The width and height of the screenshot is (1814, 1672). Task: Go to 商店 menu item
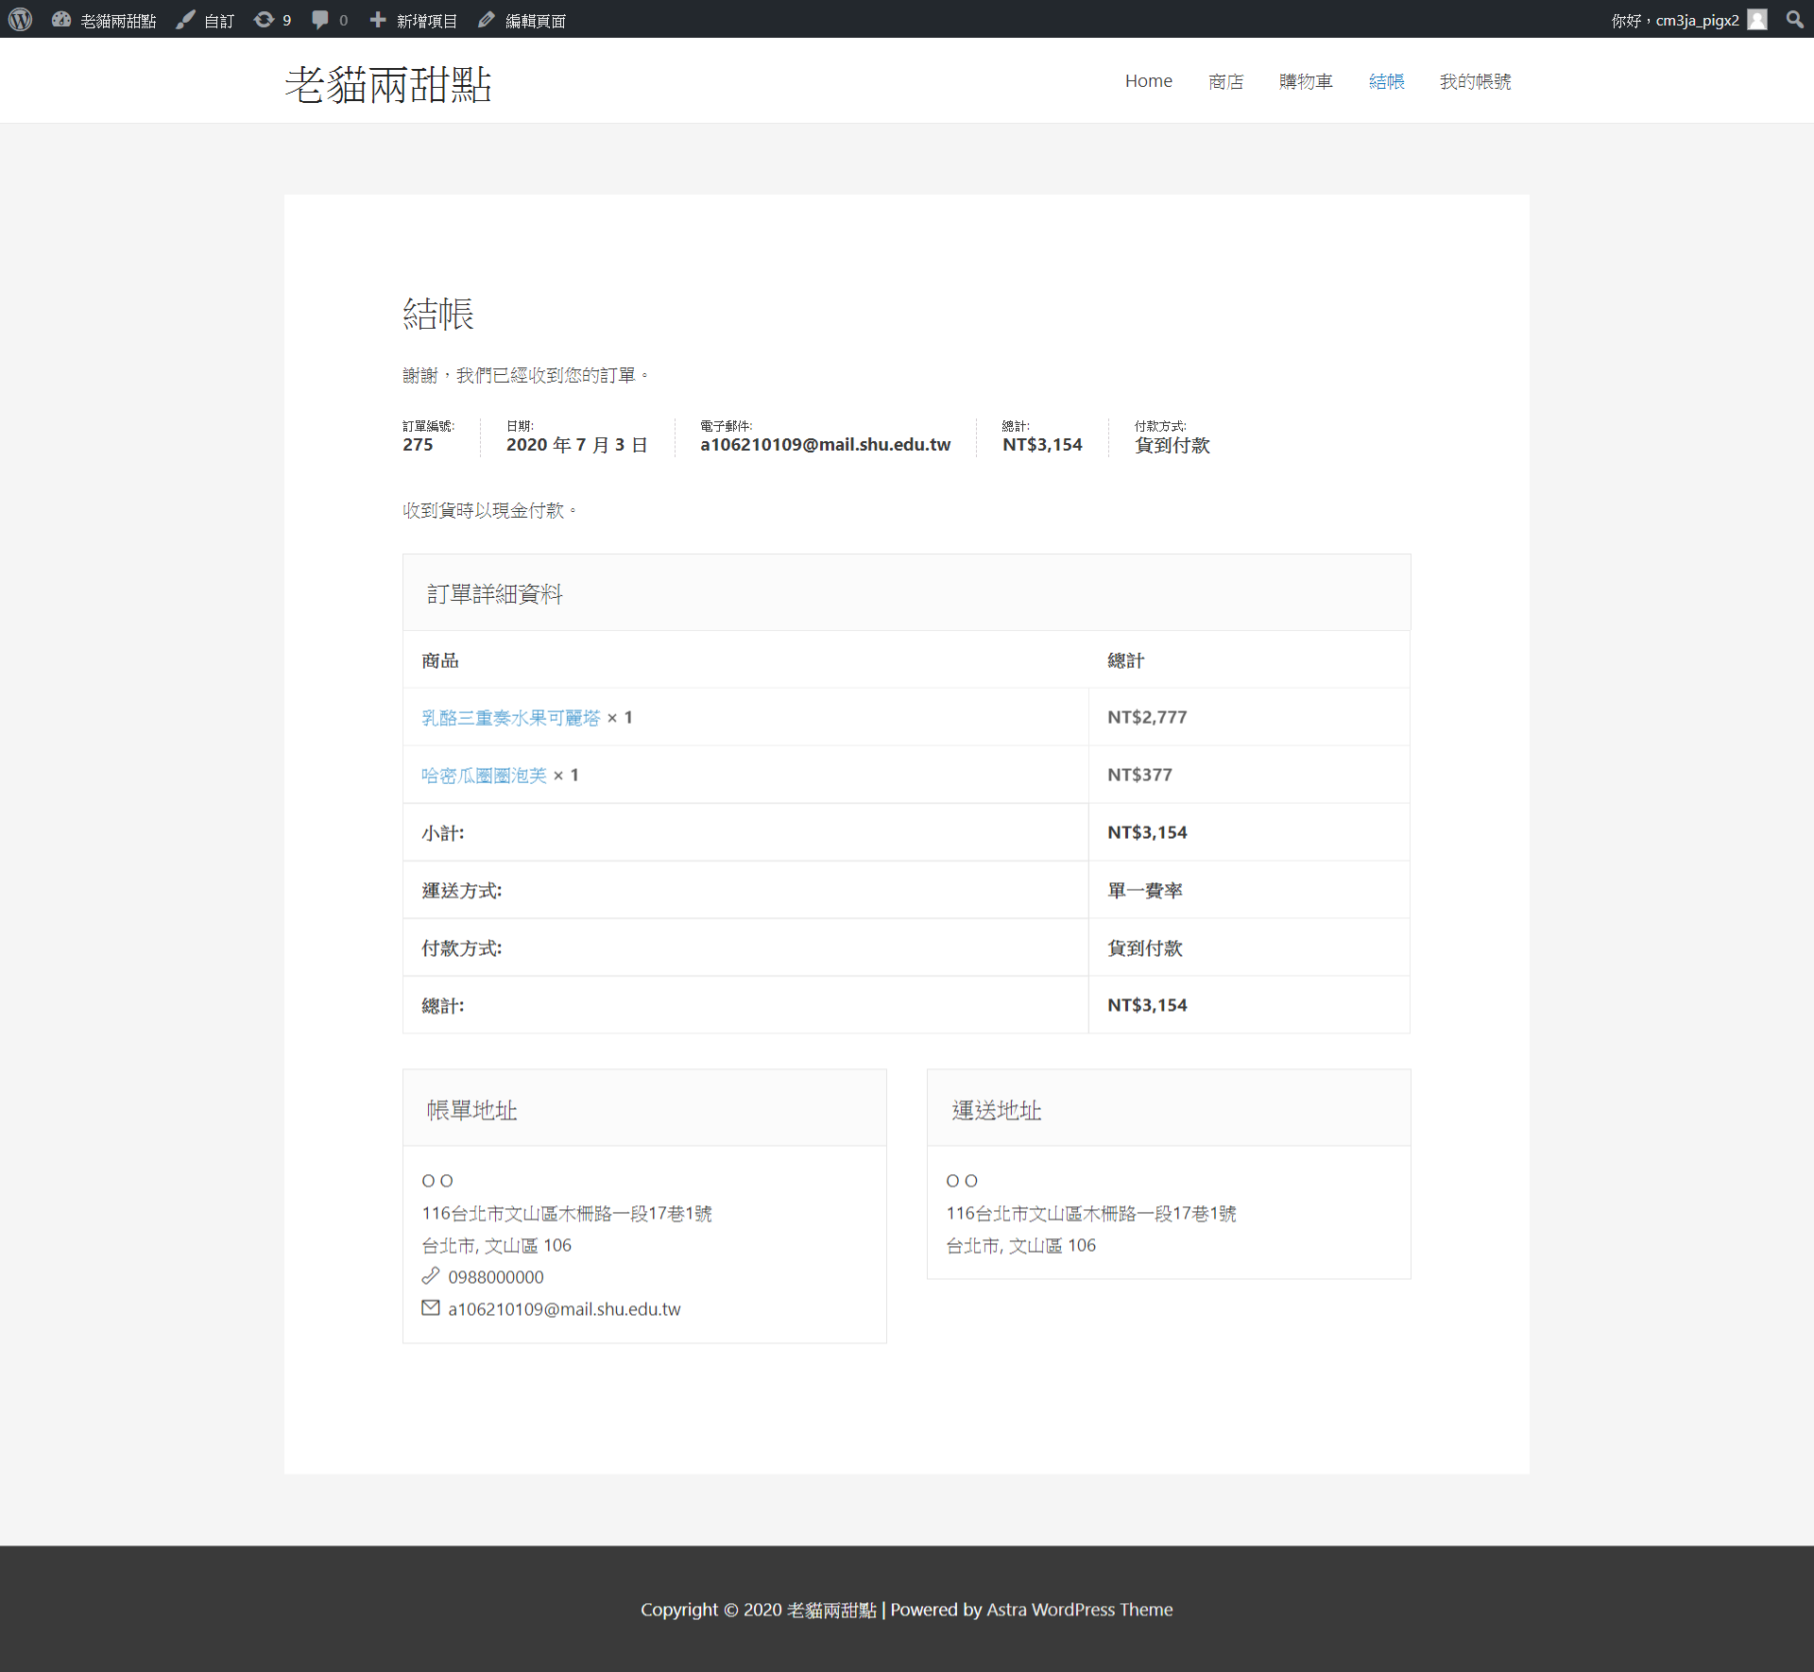point(1225,81)
